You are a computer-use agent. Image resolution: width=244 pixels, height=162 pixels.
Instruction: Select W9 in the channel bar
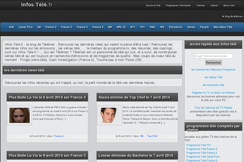pos(162,27)
